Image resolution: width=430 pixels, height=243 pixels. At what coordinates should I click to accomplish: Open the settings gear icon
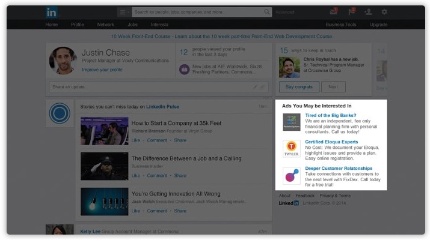click(384, 12)
